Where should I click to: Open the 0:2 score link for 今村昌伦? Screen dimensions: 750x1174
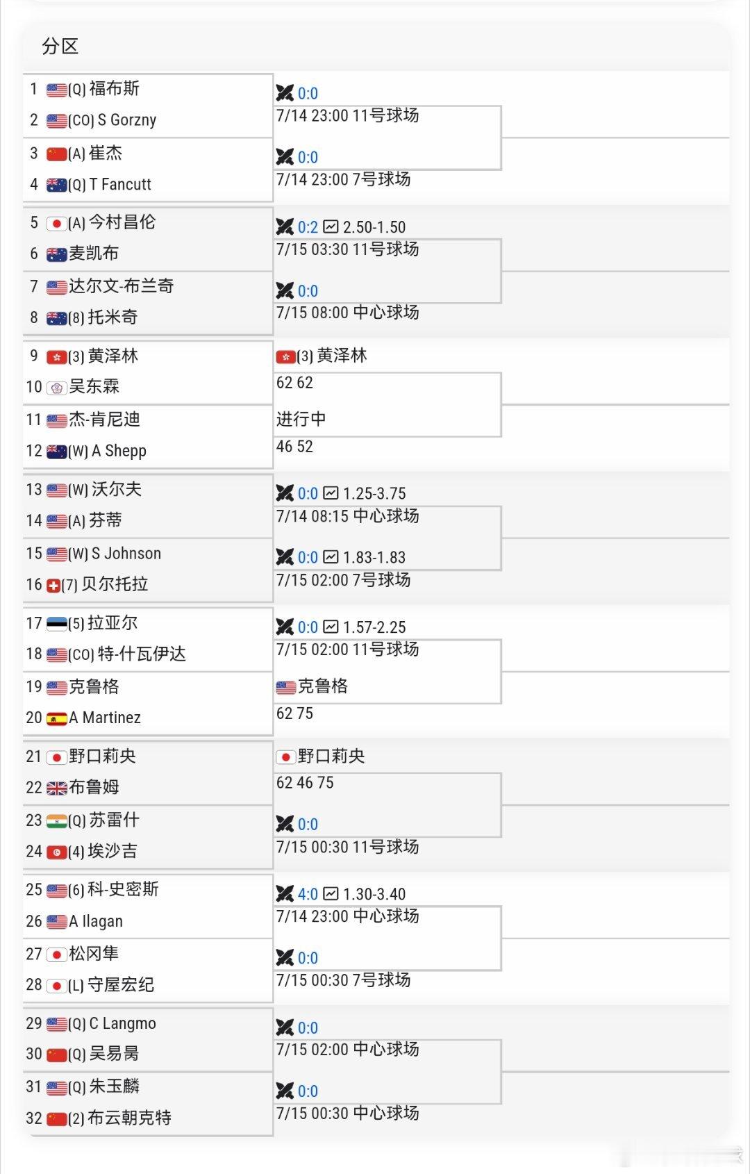308,227
